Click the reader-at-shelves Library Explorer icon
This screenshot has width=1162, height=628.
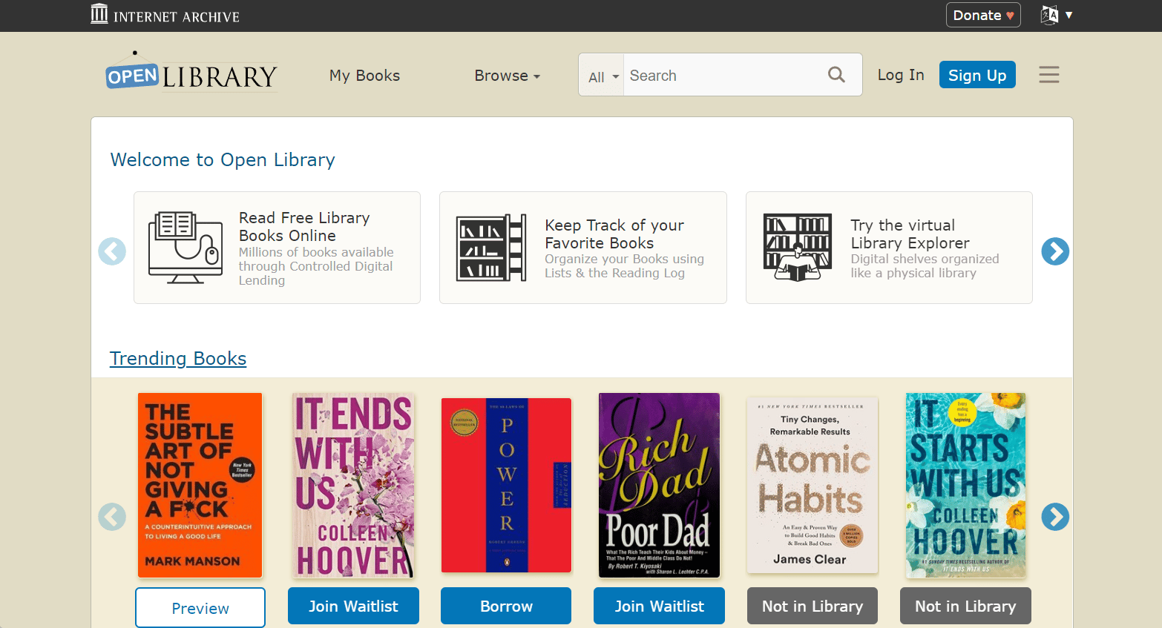point(798,248)
